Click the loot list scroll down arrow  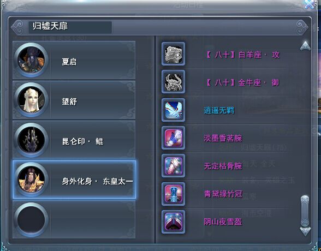[305, 231]
